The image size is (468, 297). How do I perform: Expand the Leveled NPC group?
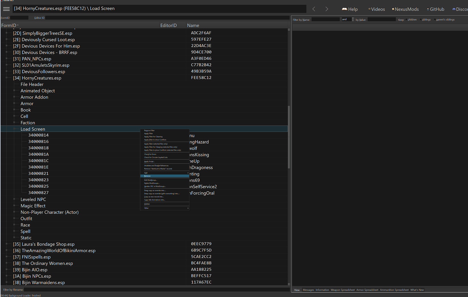coord(14,199)
